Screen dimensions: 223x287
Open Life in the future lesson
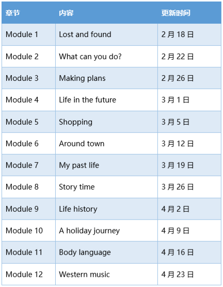pyautogui.click(x=87, y=100)
